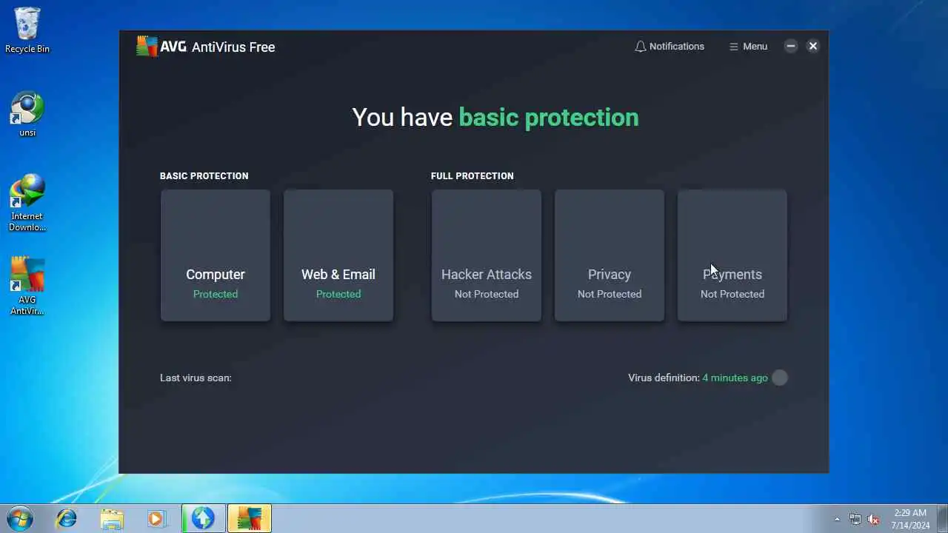Open the Privacy protection card
948x533 pixels.
coord(610,255)
